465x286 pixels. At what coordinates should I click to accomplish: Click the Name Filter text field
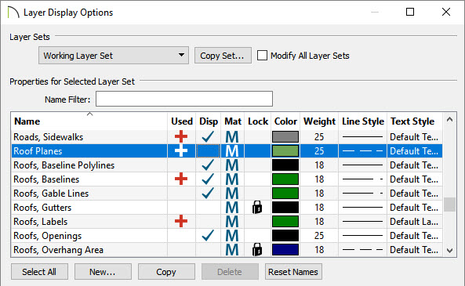[184, 99]
